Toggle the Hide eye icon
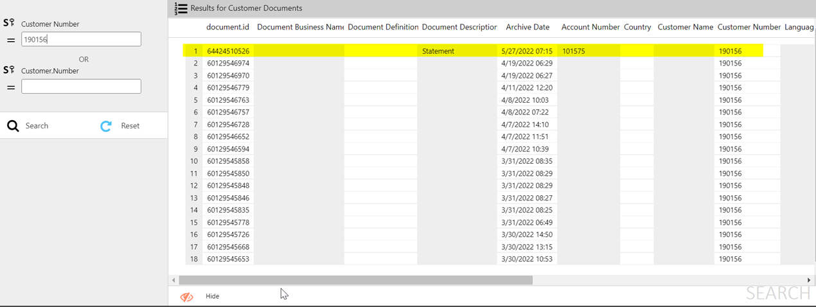Screen dimensions: 816x307 click(x=186, y=297)
